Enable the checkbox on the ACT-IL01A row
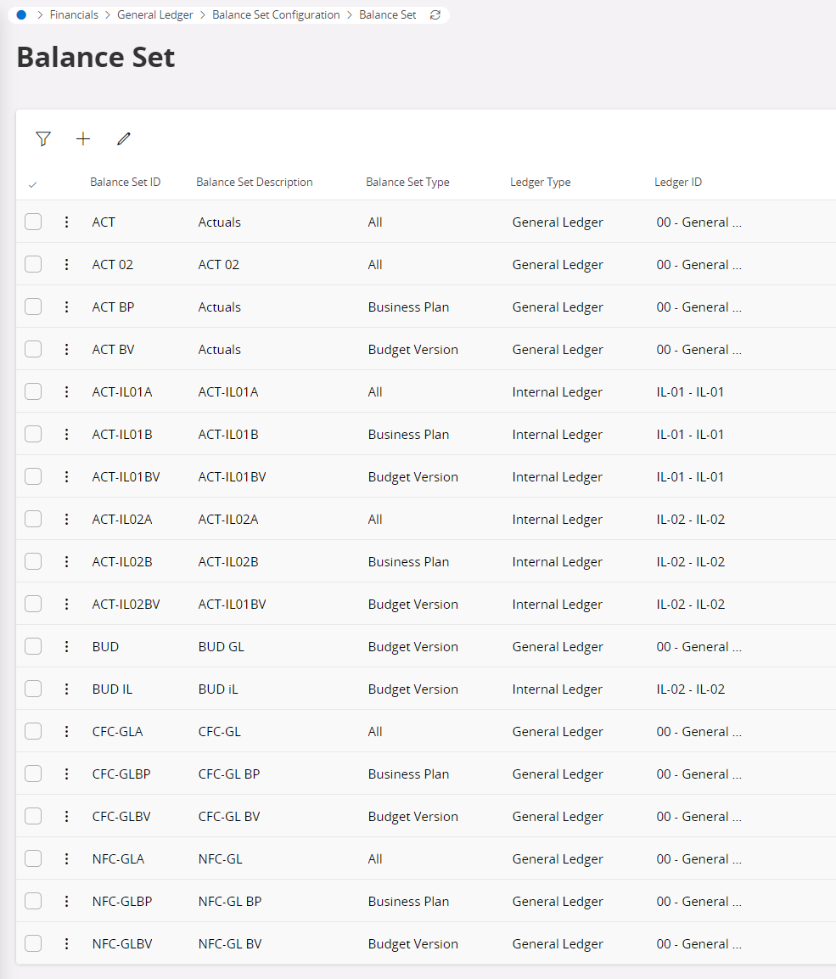The image size is (836, 979). 32,391
